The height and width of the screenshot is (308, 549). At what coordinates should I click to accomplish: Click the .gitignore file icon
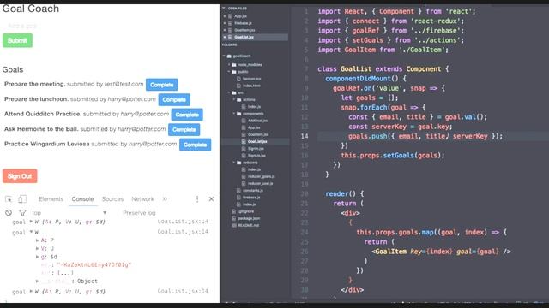click(233, 211)
